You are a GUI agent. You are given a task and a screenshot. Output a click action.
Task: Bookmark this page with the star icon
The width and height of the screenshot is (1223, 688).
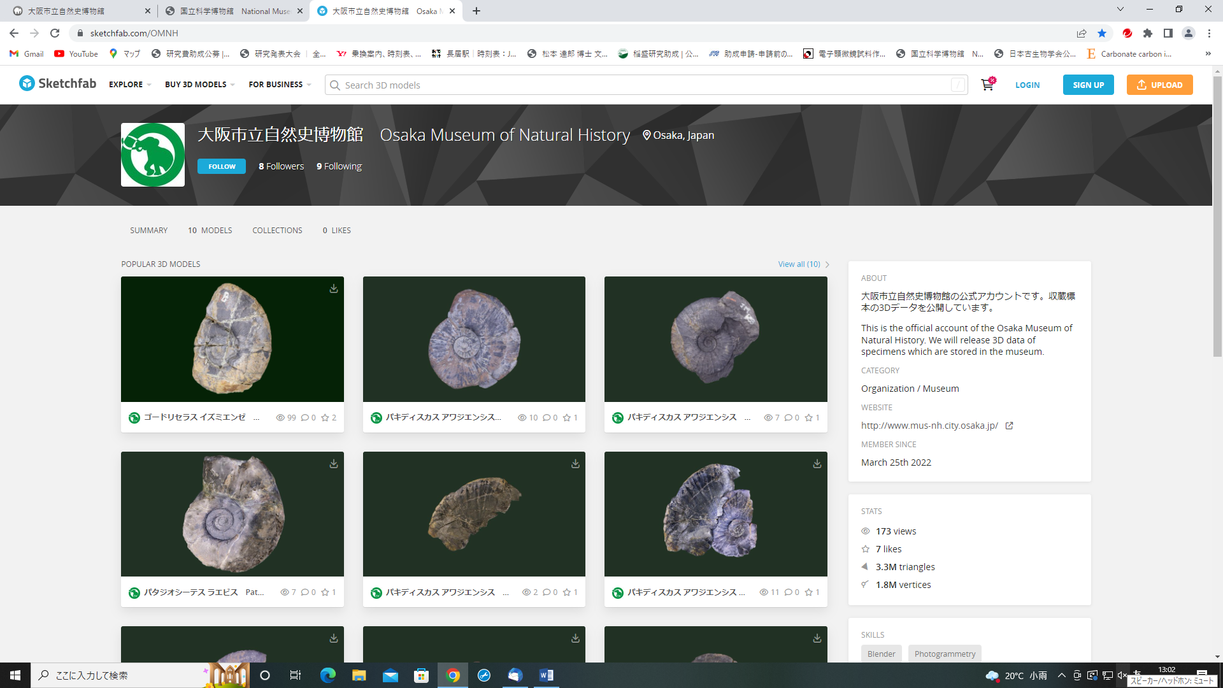tap(1102, 33)
